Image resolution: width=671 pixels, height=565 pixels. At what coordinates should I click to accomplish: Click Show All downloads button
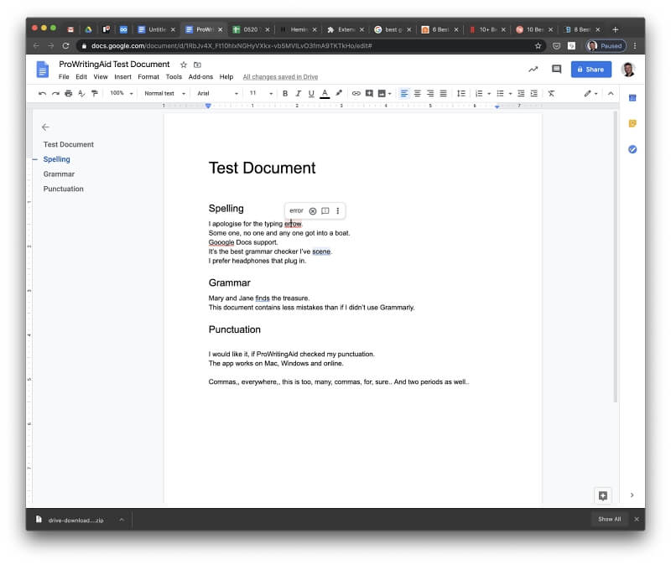pos(610,519)
